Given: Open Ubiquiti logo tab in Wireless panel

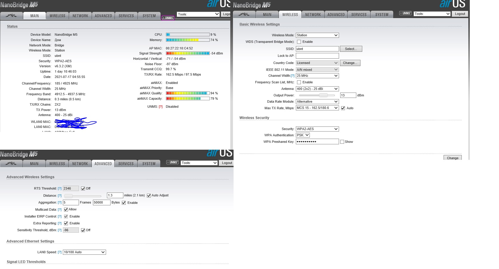Looking at the screenshot, I should (x=244, y=15).
